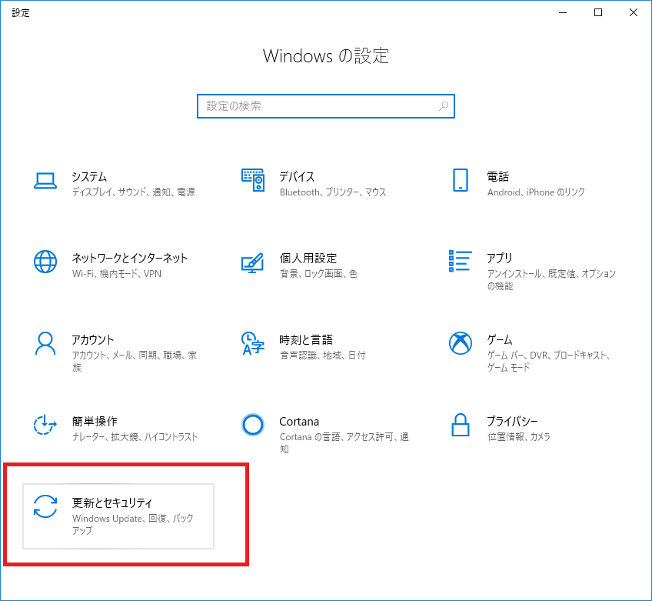This screenshot has width=652, height=601.
Task: Click the 電話 phone icon
Action: pos(461,180)
